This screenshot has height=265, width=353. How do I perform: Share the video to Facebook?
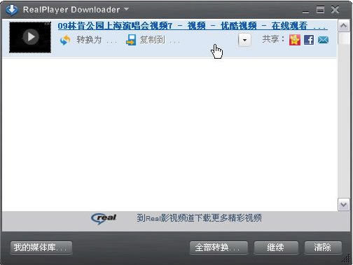click(309, 40)
